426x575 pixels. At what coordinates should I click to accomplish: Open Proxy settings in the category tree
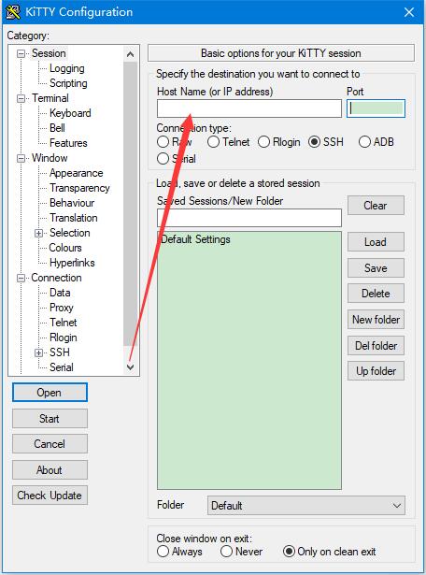tap(61, 308)
